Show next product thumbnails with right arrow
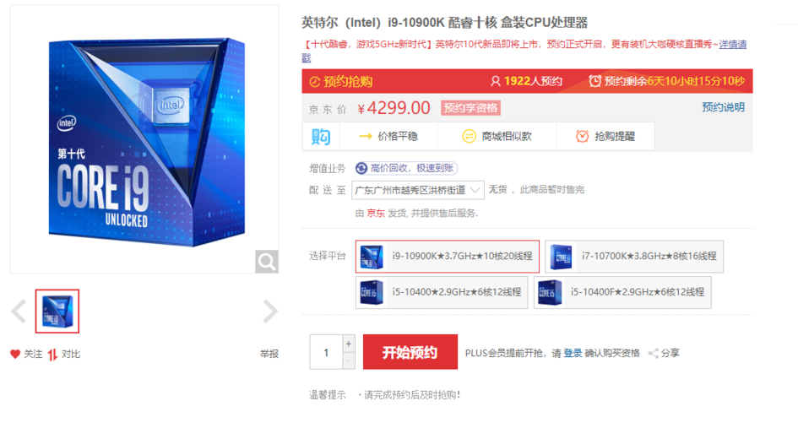 click(x=269, y=312)
